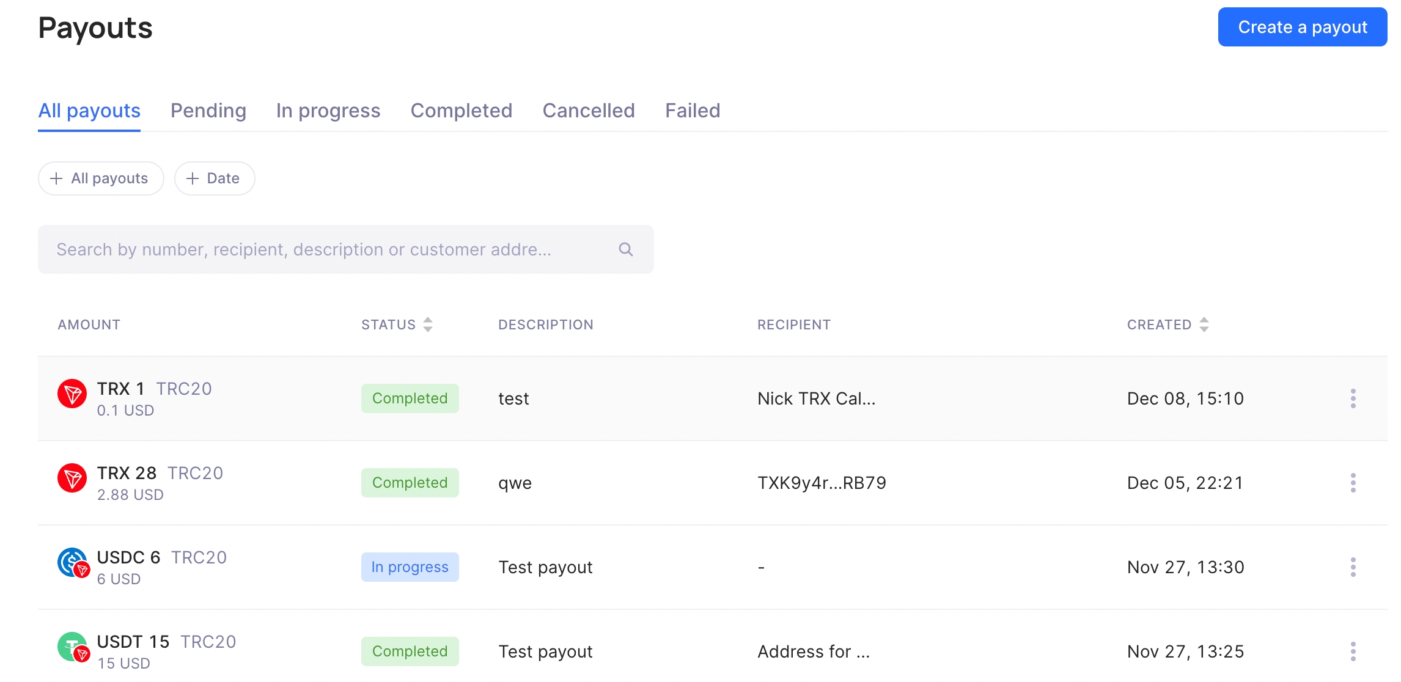
Task: Sort the table by the Created column
Action: click(x=1204, y=324)
